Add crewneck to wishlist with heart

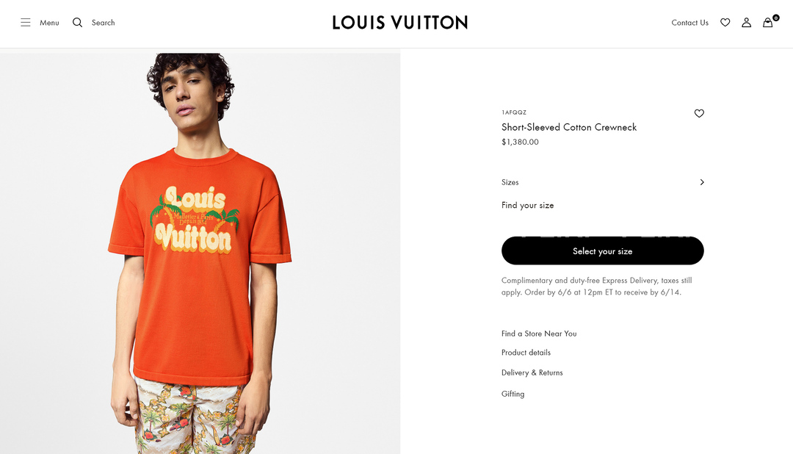(x=699, y=113)
